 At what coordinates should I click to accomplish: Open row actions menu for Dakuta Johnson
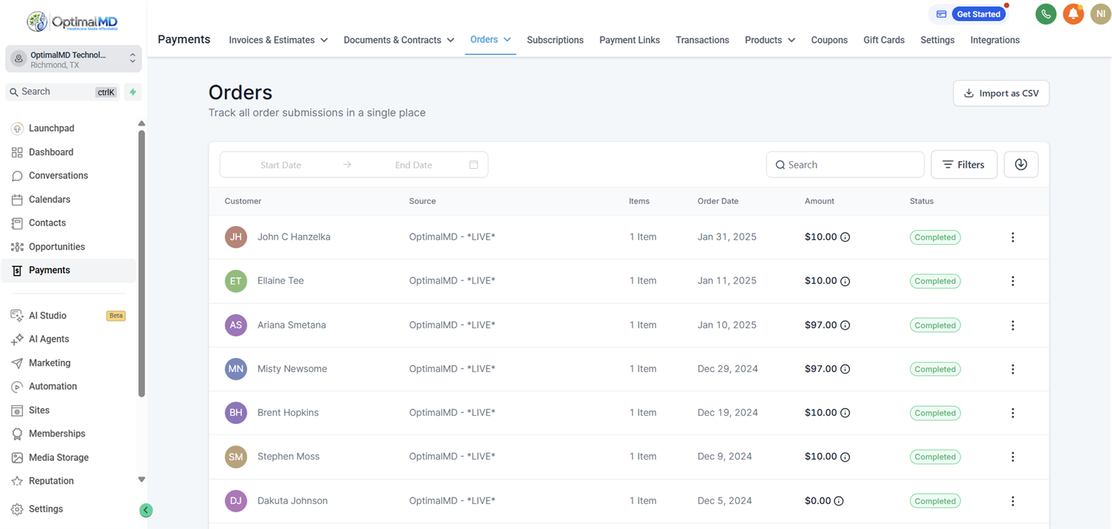(1013, 501)
